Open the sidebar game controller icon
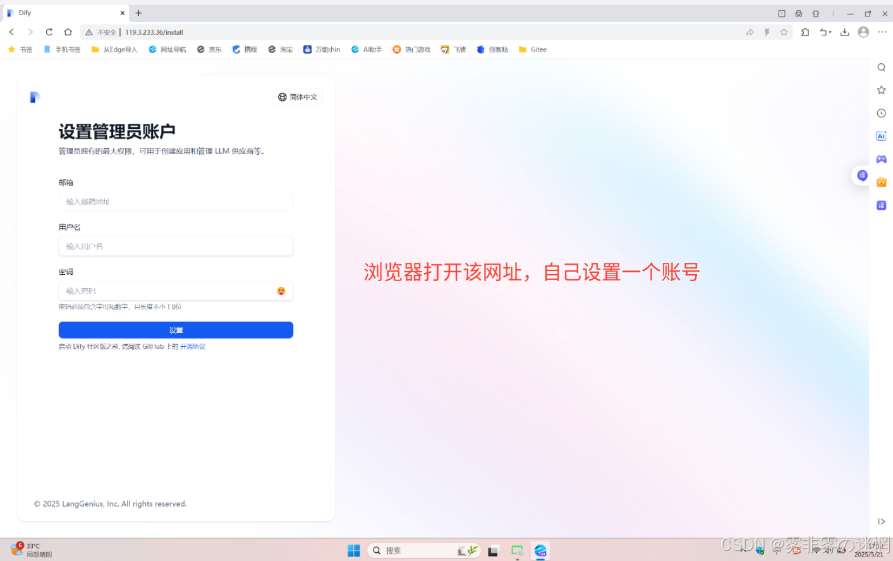 tap(881, 159)
